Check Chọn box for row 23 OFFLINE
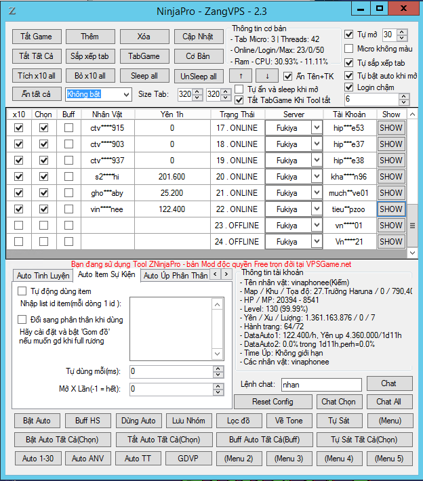This screenshot has height=481, width=423. [43, 225]
